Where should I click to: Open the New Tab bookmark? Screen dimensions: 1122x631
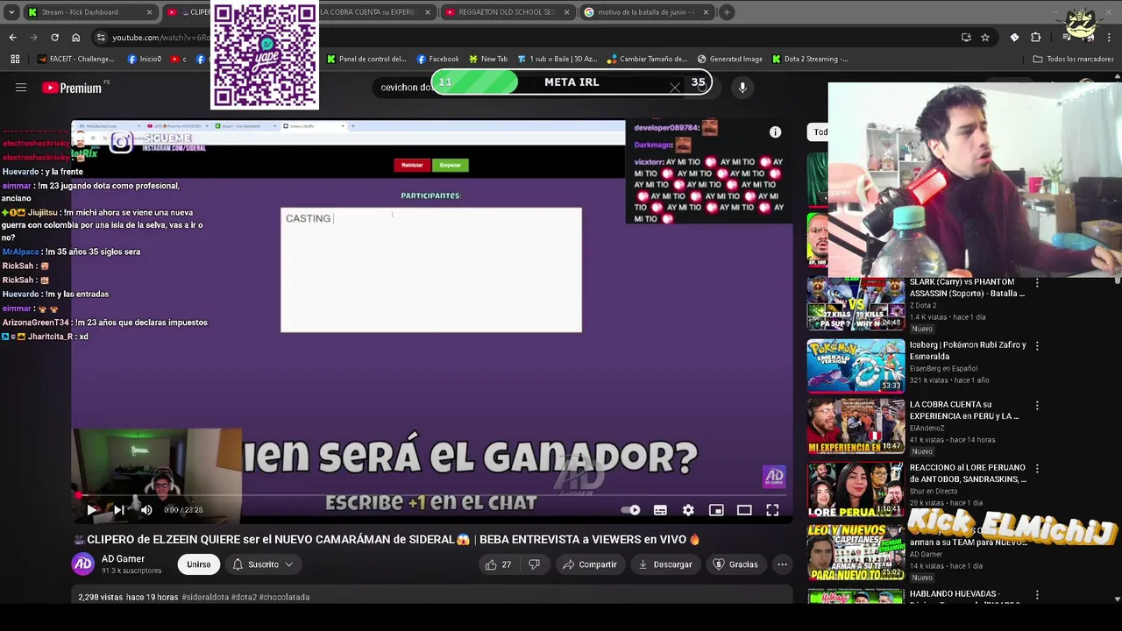coord(488,59)
